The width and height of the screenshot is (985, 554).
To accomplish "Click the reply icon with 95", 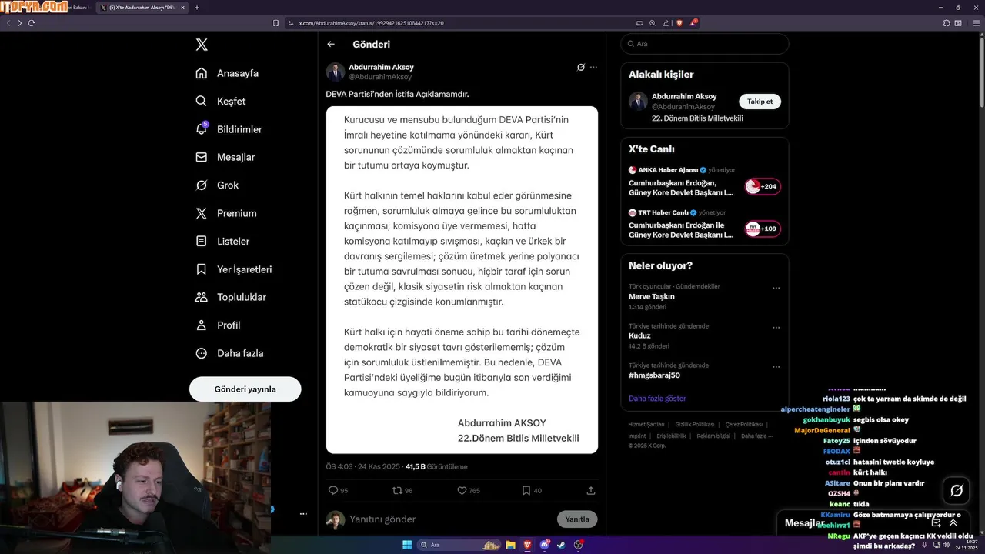I will click(333, 490).
